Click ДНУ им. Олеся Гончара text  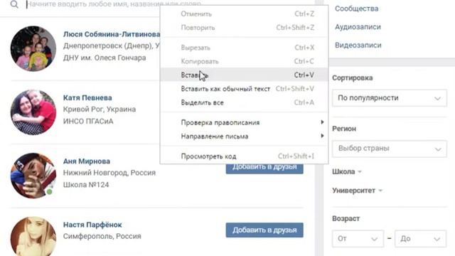(105, 58)
